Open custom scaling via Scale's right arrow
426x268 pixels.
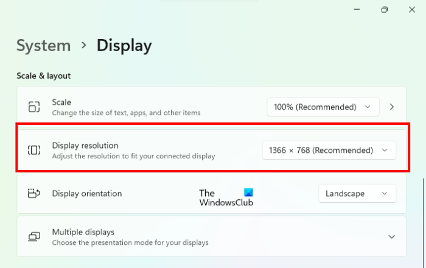click(392, 107)
